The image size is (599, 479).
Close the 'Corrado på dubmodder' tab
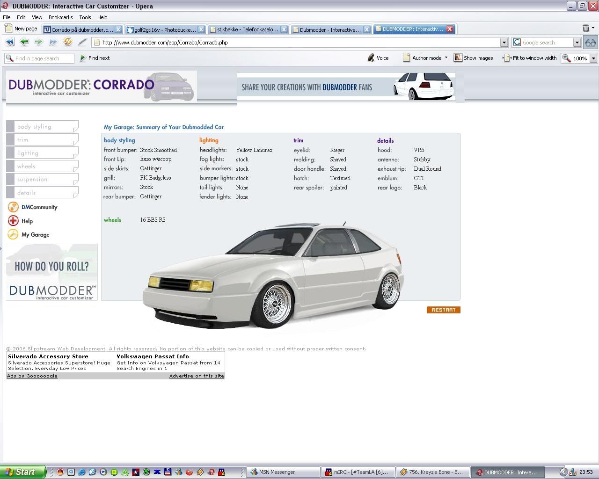point(118,29)
